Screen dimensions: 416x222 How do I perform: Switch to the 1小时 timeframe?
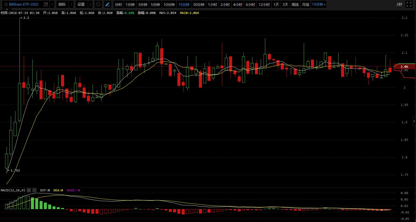click(x=212, y=5)
